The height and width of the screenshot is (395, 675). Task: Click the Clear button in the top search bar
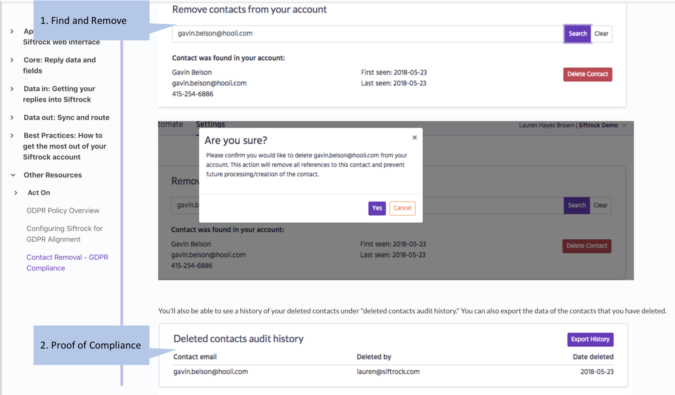pos(601,34)
